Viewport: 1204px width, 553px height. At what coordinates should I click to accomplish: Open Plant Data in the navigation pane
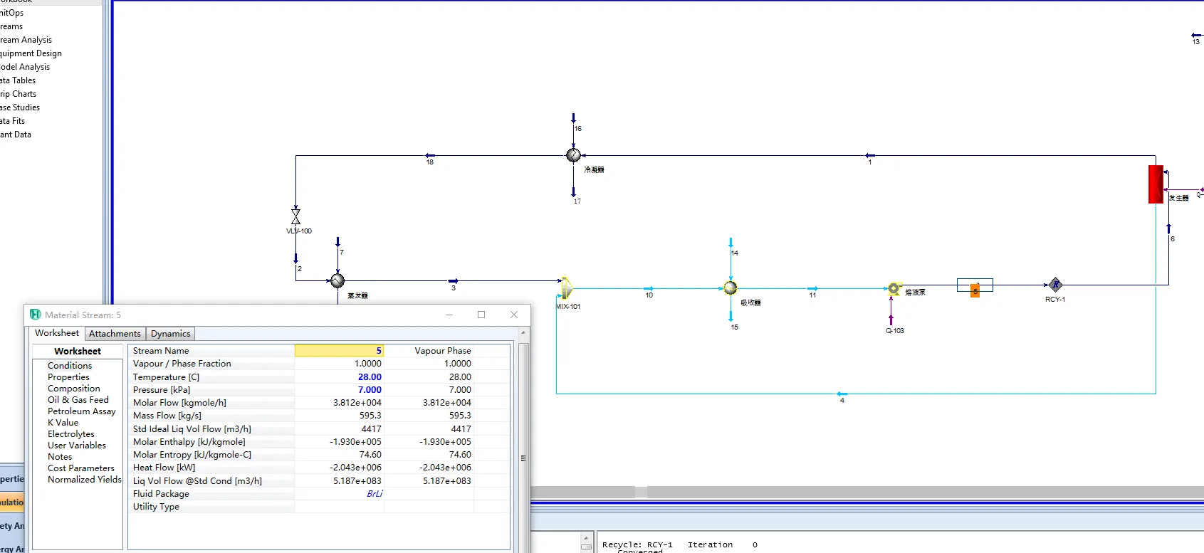tap(16, 135)
